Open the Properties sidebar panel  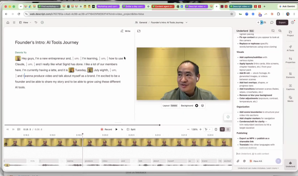pyautogui.click(x=290, y=60)
